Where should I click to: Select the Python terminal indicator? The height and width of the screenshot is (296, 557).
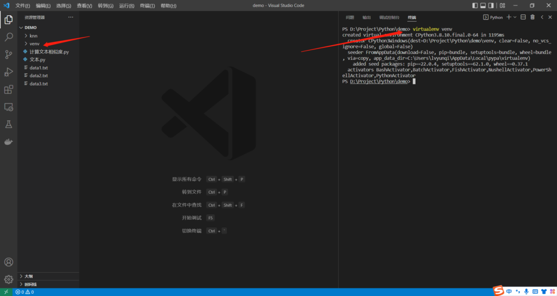pos(493,17)
